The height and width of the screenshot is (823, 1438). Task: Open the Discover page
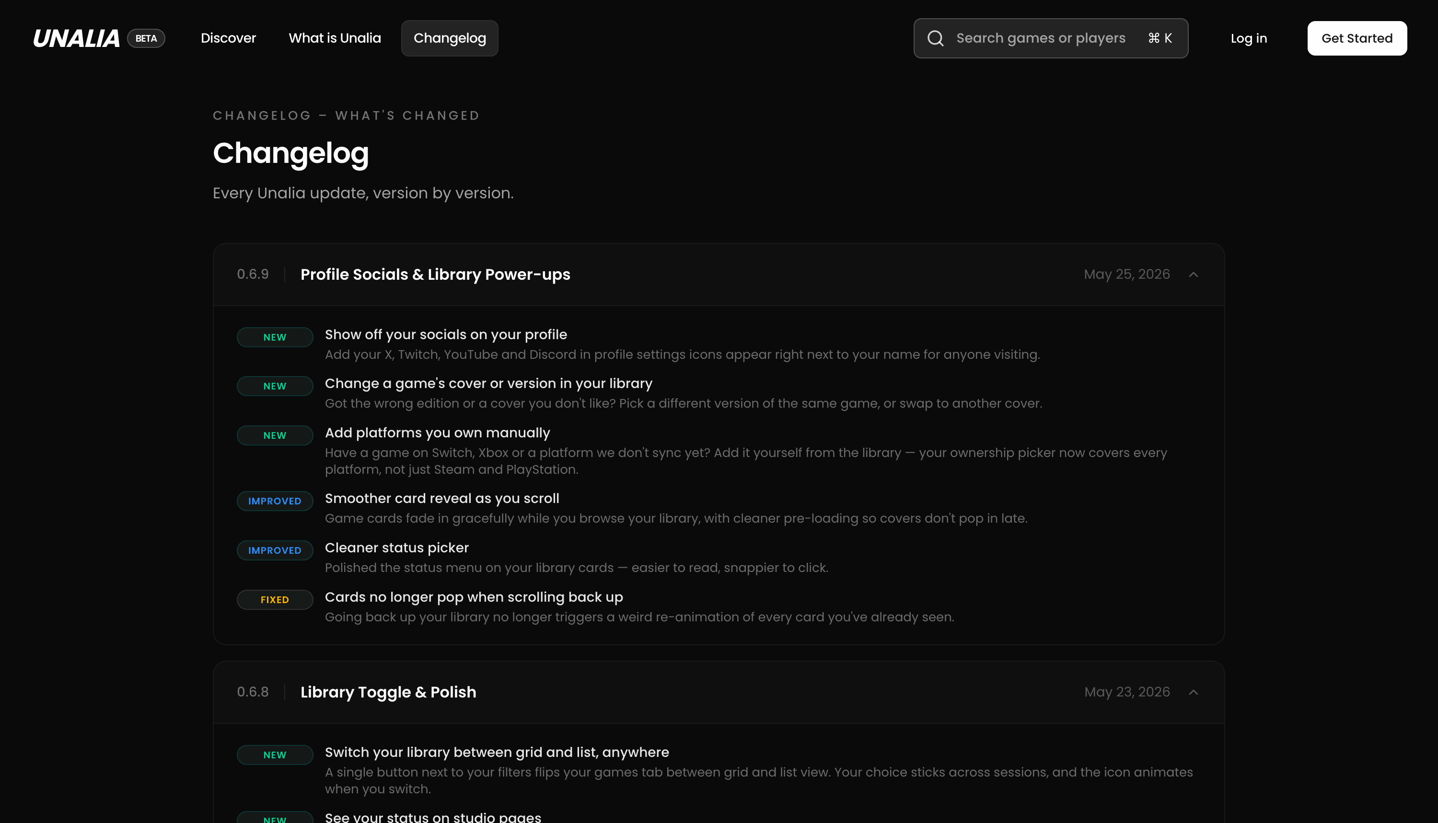229,38
